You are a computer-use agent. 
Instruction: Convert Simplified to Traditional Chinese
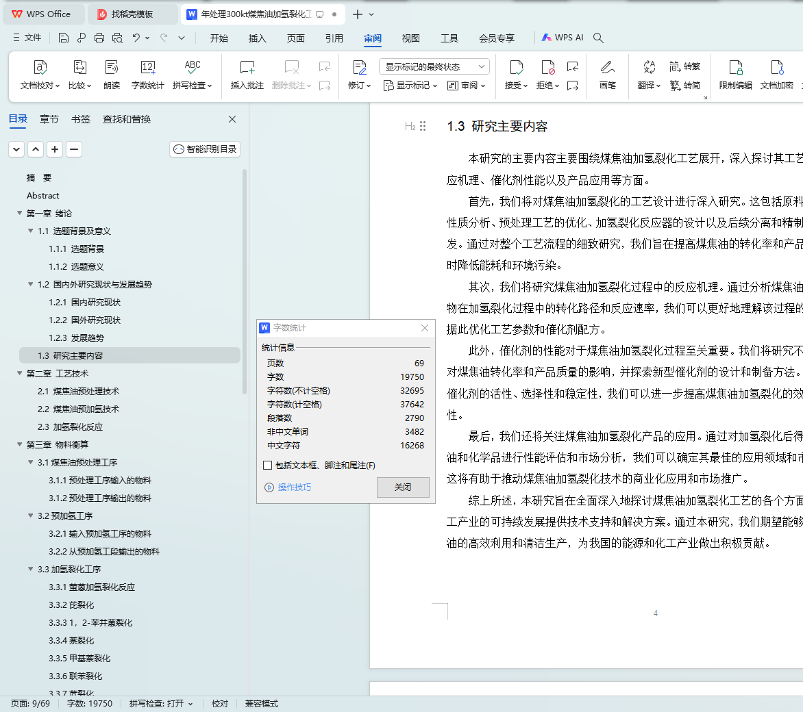[684, 66]
